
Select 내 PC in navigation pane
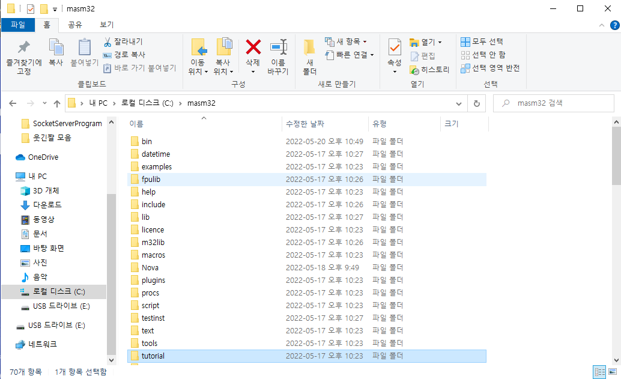[31, 176]
